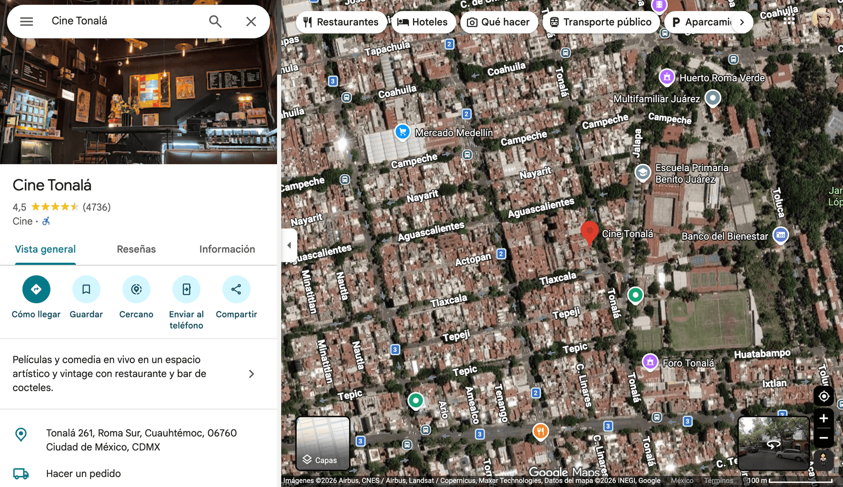The height and width of the screenshot is (487, 843).
Task: Zoom in on the map
Action: point(824,419)
